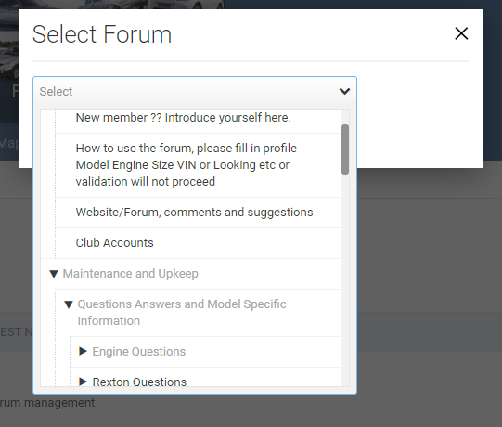Select the Rexton Questions forum
Viewport: 502px width, 427px height.
[x=139, y=382]
